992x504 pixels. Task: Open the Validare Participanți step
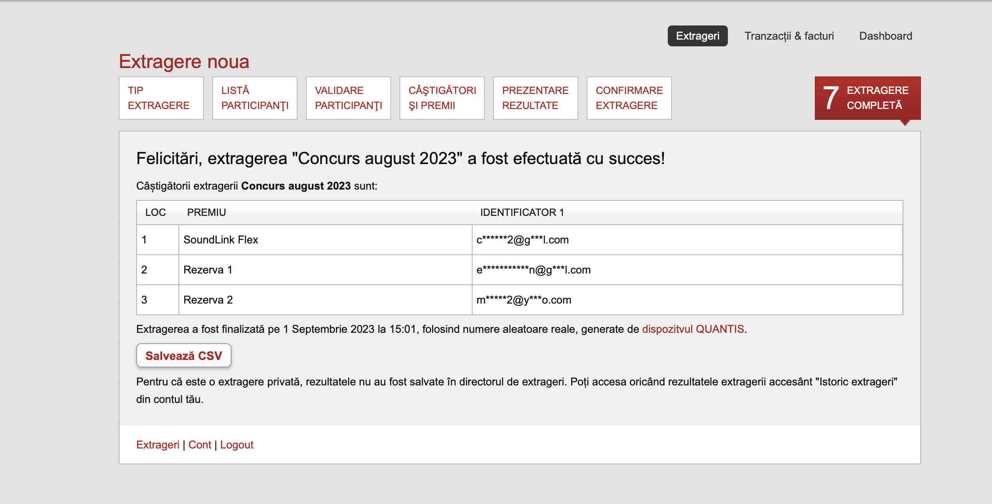pos(348,98)
